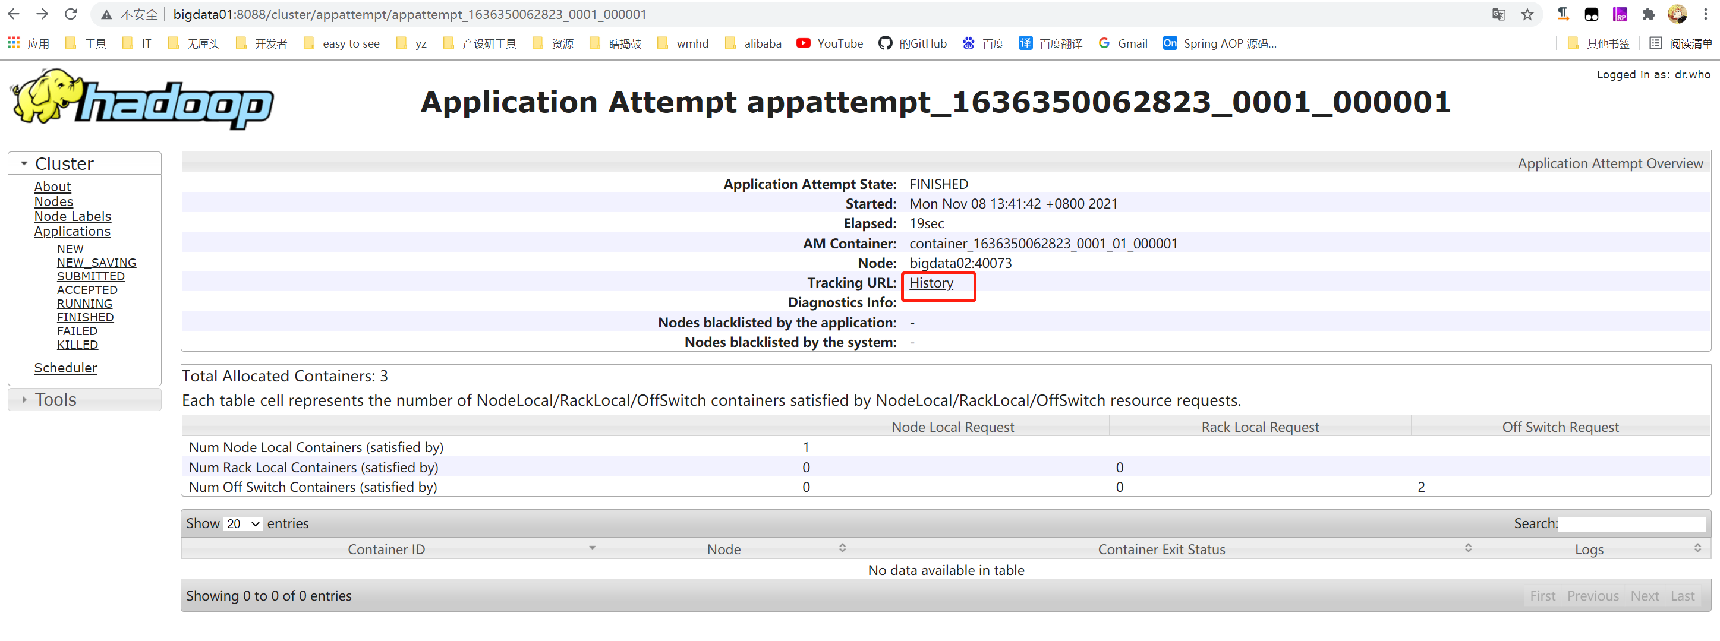Open the Nodes link
1720x641 pixels.
tap(53, 201)
